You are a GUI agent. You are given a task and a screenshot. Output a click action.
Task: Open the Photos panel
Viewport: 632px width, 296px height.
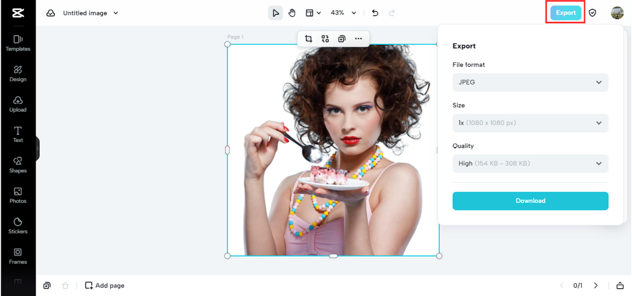18,195
